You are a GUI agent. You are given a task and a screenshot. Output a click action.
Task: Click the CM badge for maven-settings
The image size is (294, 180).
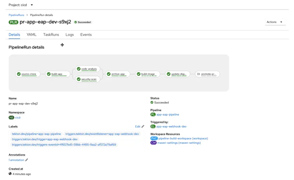click(154, 143)
